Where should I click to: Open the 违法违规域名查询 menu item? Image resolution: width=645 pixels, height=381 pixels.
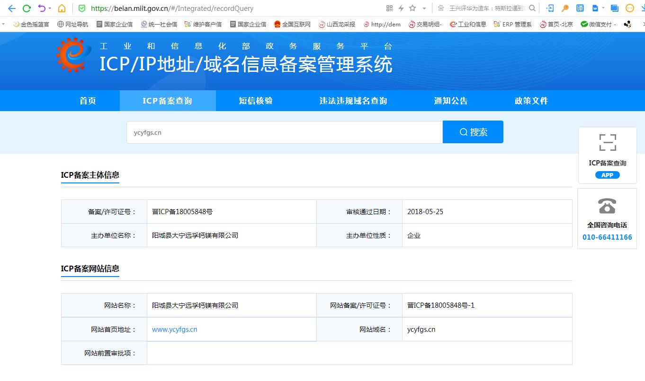353,101
